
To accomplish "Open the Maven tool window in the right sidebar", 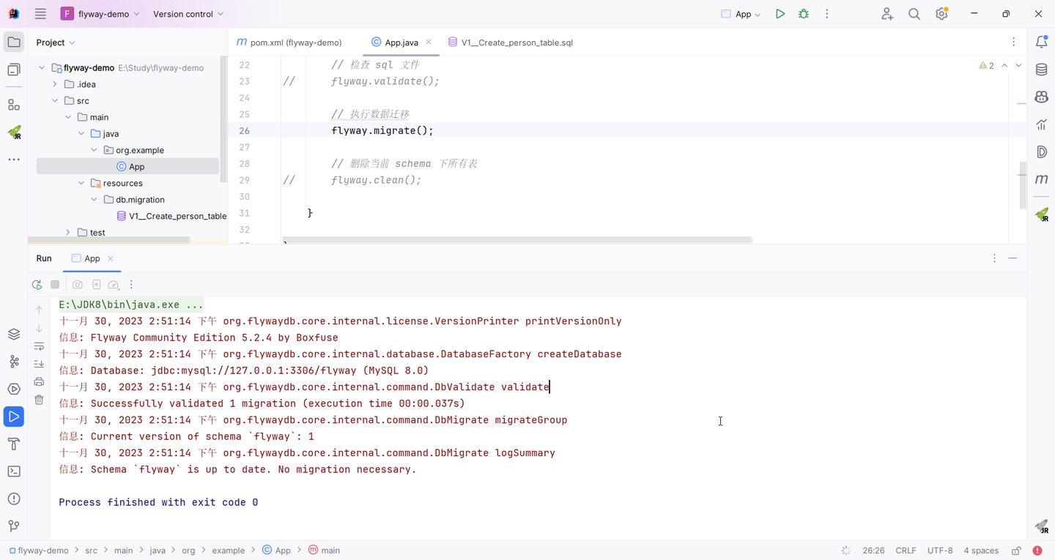I will pyautogui.click(x=1041, y=179).
